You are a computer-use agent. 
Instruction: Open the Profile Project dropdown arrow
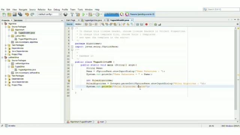pyautogui.click(x=101, y=14)
